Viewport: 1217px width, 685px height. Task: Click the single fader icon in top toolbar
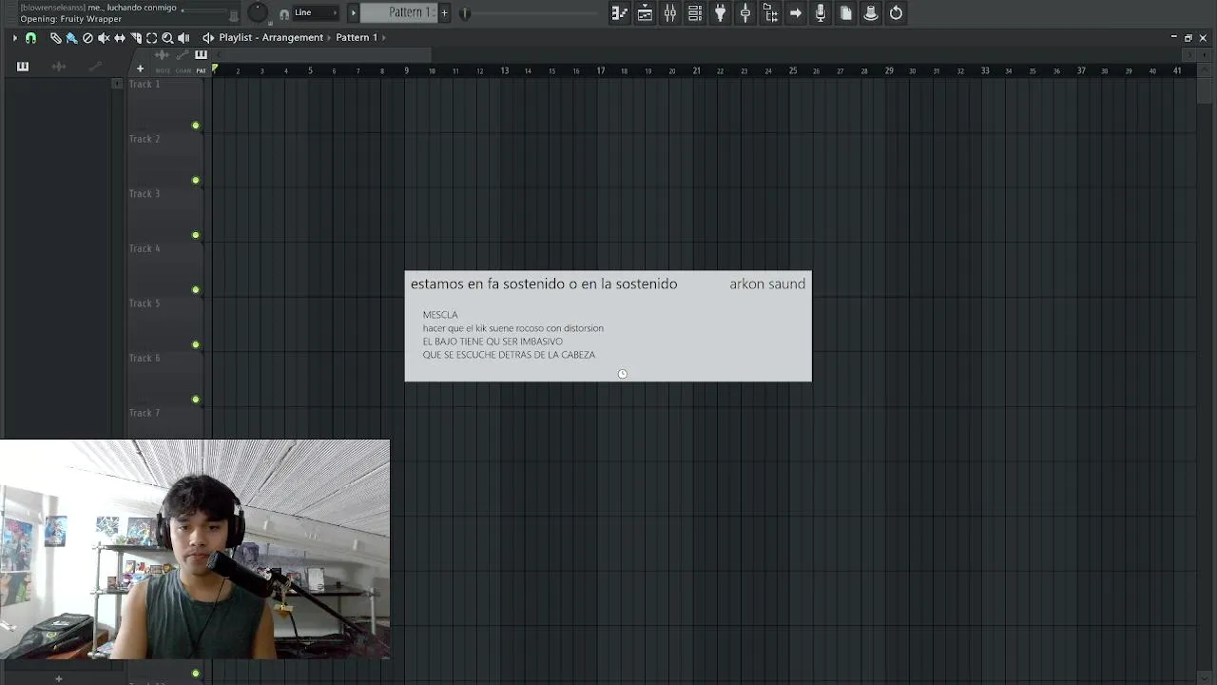click(745, 13)
